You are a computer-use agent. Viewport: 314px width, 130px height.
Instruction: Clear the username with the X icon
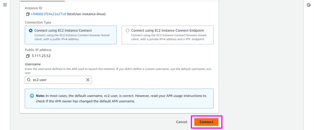pos(88,80)
